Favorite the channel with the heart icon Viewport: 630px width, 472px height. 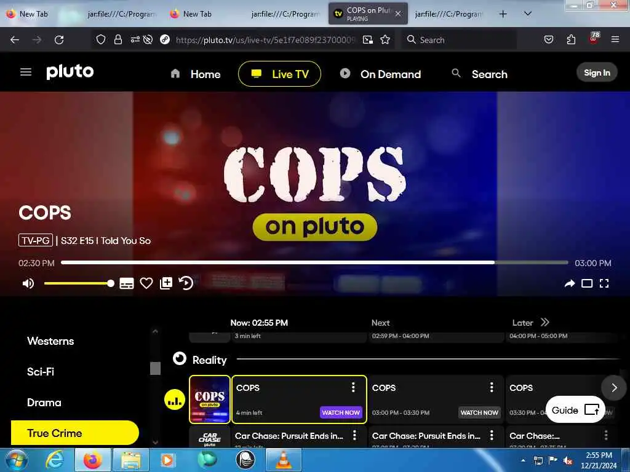[x=146, y=283]
